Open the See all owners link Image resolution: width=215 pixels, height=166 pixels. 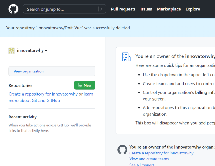coord(142,165)
